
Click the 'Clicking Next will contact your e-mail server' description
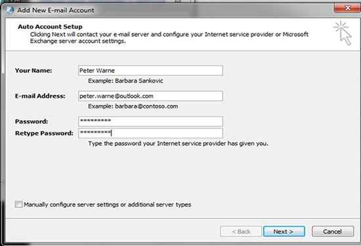pyautogui.click(x=169, y=38)
